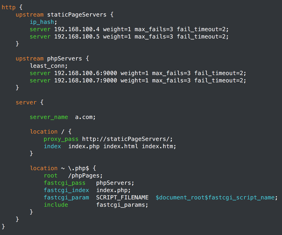Click the proxy_pass directive

point(61,139)
